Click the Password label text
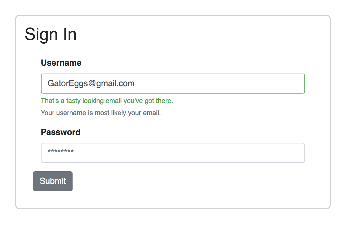The width and height of the screenshot is (357, 227). 61,132
